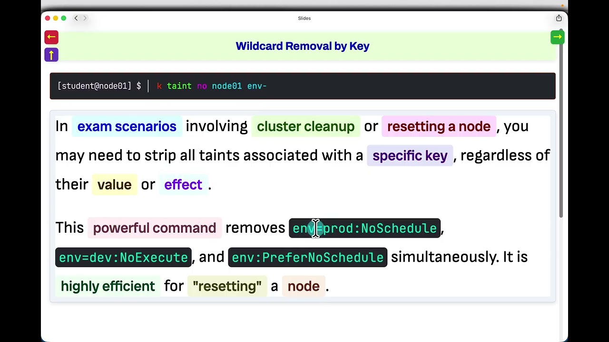Click 'taint' in the terminal command
Image resolution: width=609 pixels, height=342 pixels.
pos(179,86)
